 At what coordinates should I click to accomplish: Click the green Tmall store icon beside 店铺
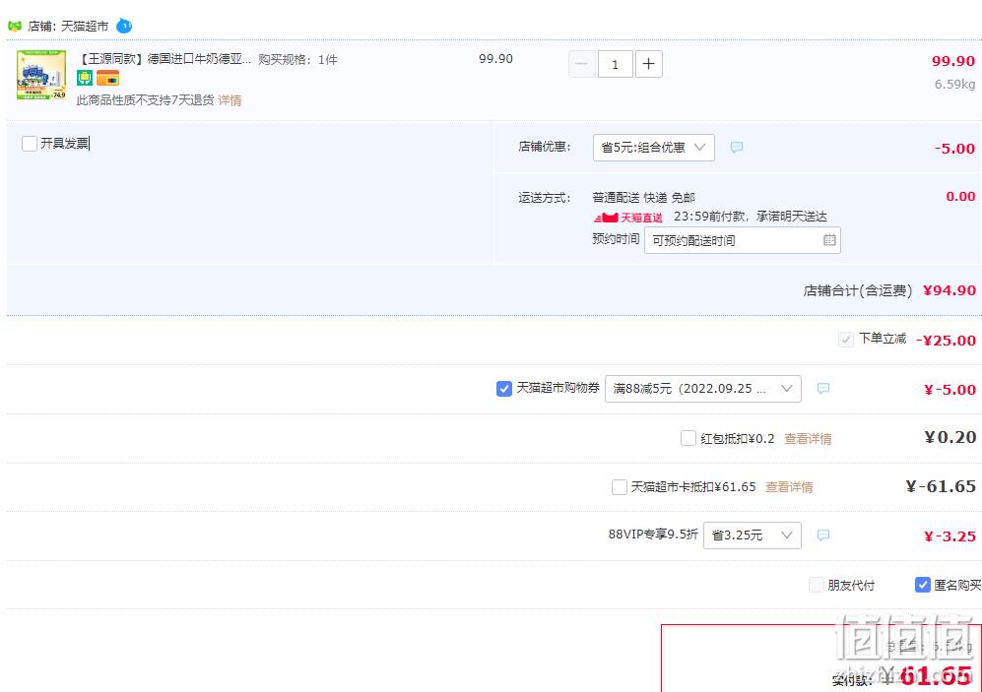[x=15, y=27]
